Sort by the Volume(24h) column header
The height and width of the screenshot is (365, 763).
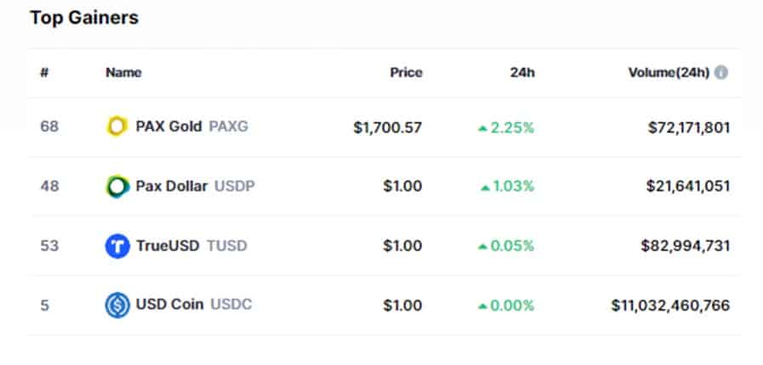tap(669, 73)
